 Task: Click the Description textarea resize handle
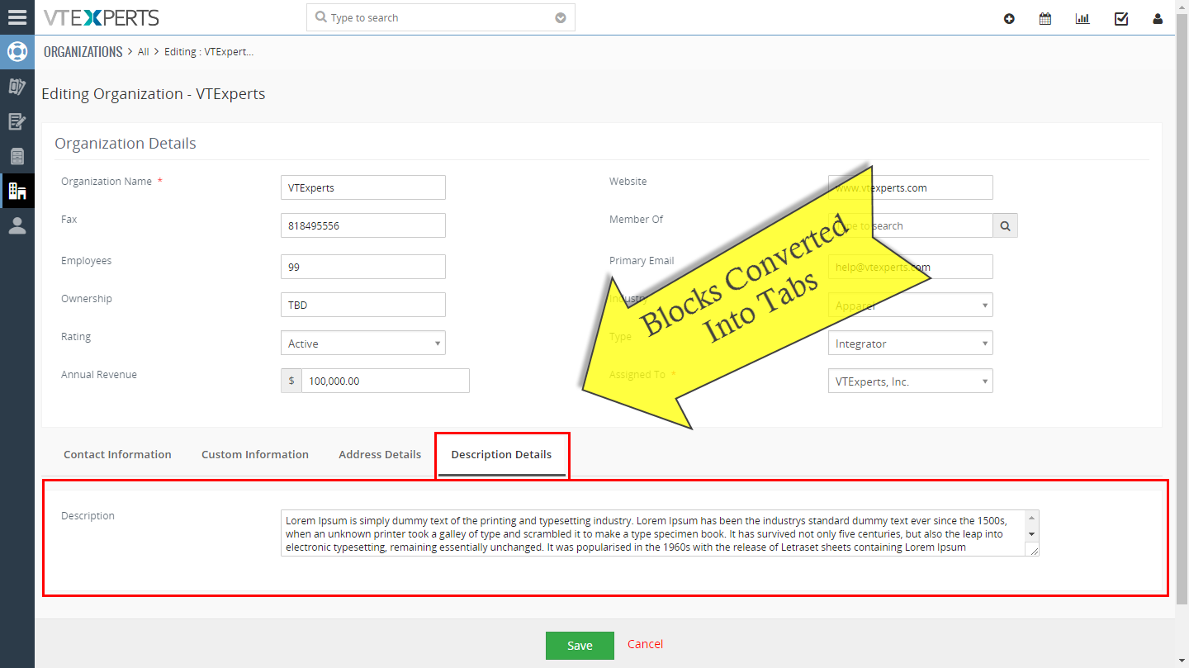(1032, 550)
